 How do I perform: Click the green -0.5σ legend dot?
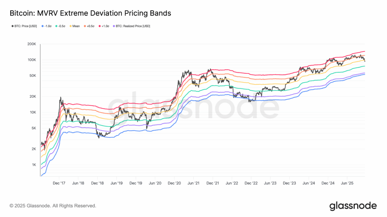click(56, 26)
